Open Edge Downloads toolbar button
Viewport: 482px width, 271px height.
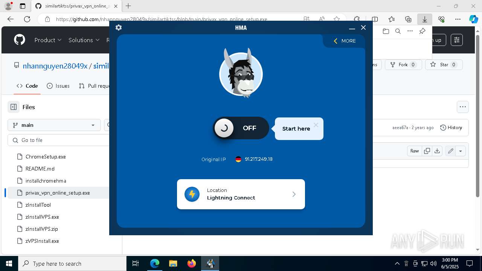point(425,19)
